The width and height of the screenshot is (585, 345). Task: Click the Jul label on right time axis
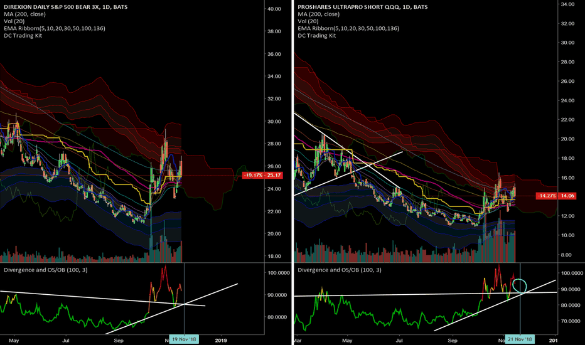399,340
